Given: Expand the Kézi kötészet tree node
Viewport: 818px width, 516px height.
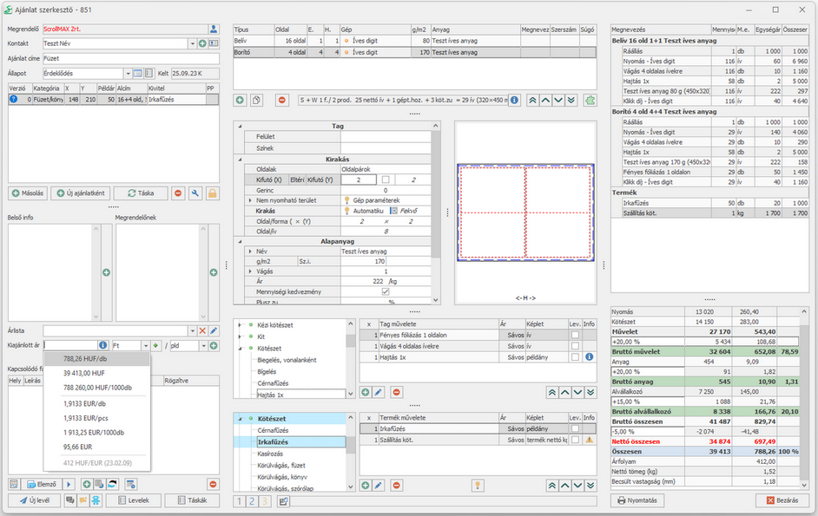Looking at the screenshot, I should click(x=240, y=324).
